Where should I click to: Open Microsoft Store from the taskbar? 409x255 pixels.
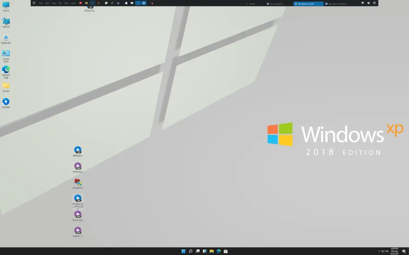pos(226,251)
